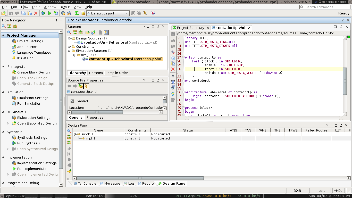Click the create new runs plus icon in Design Runs
This screenshot has width=352, height=198.
click(x=69, y=171)
